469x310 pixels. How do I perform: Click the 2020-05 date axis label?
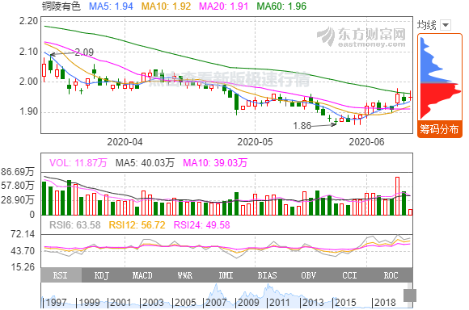[x=255, y=141]
